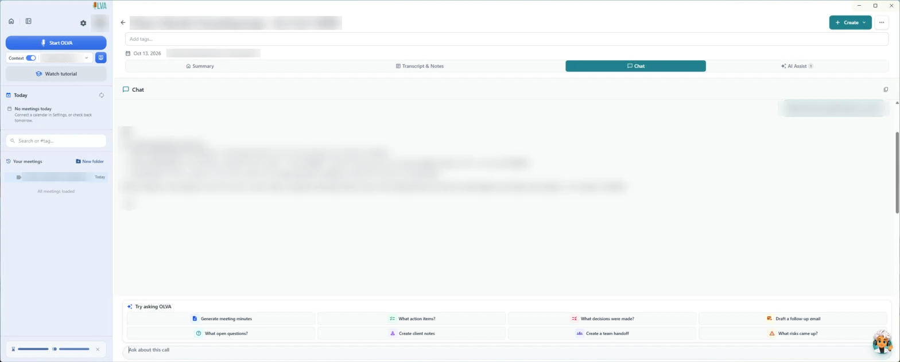Start OLVA recording
Viewport: 900px width, 362px height.
pos(56,43)
